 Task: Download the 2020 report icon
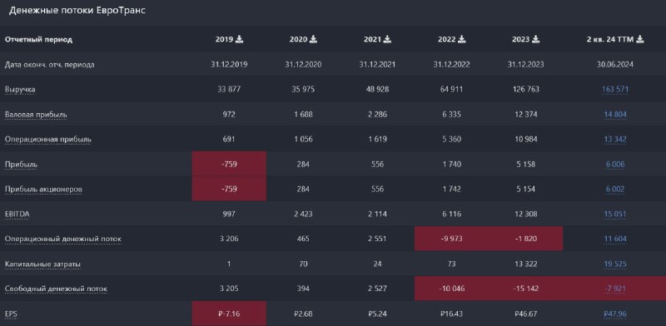(314, 39)
